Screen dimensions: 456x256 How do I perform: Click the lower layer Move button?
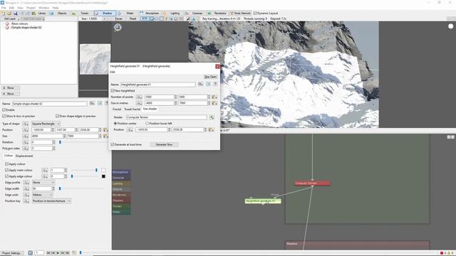(x=11, y=94)
